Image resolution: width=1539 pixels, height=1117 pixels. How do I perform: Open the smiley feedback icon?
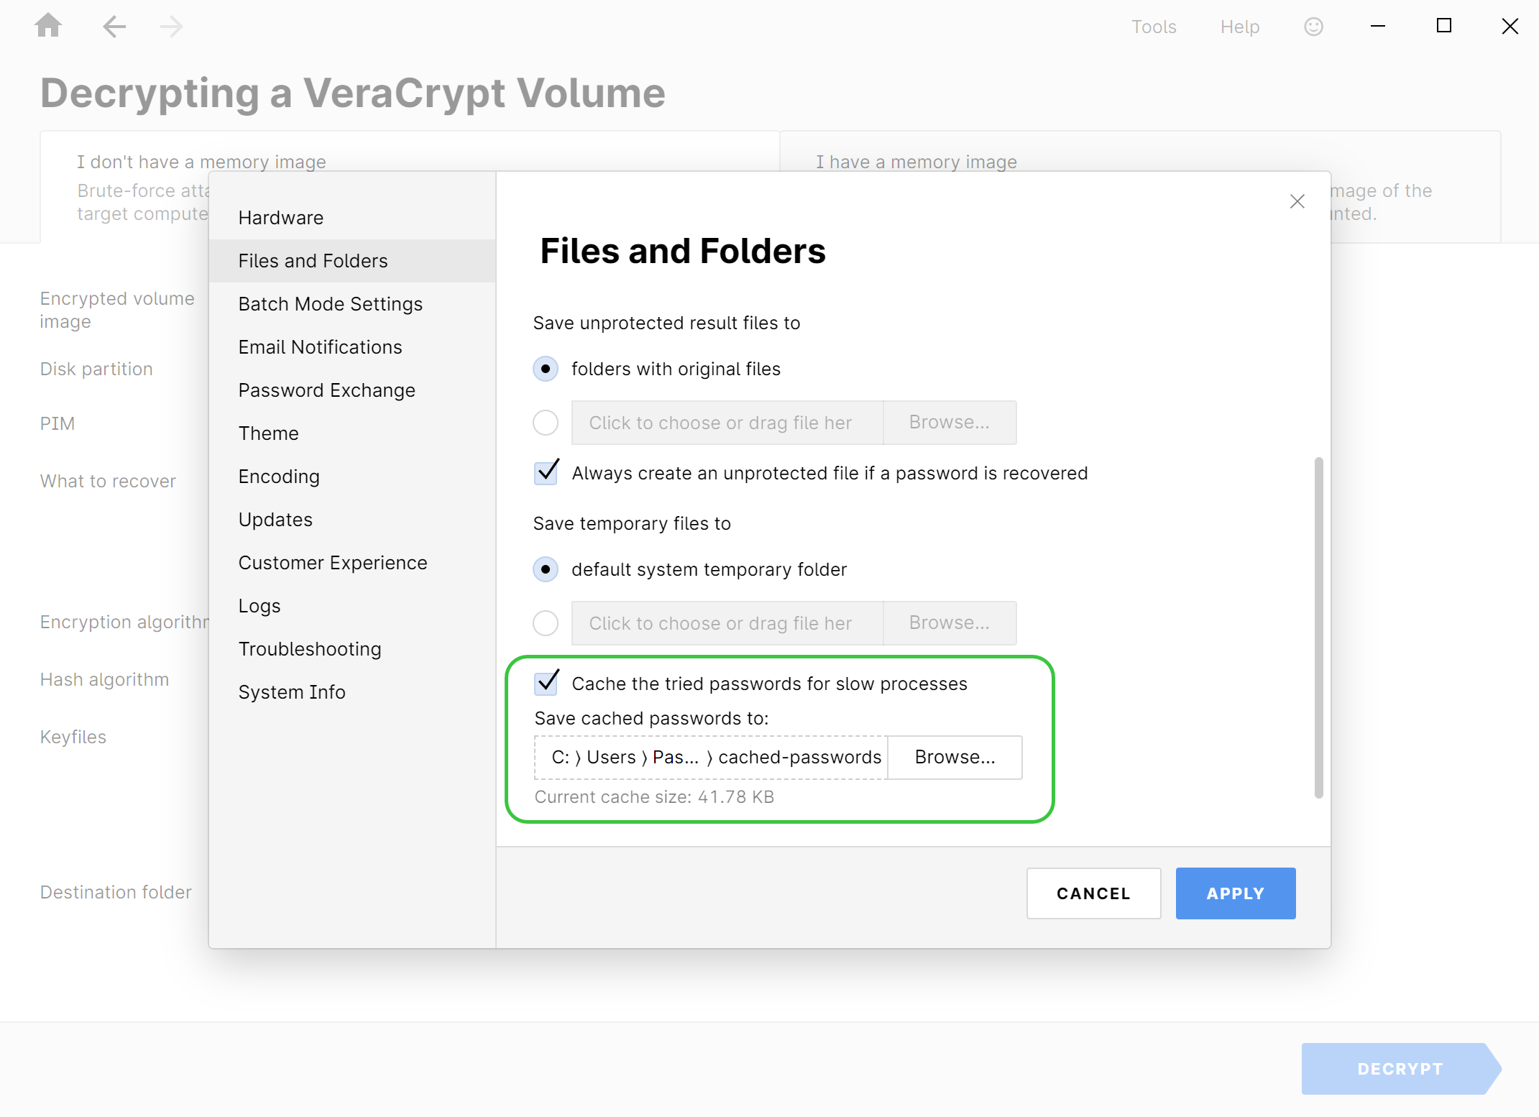point(1313,27)
